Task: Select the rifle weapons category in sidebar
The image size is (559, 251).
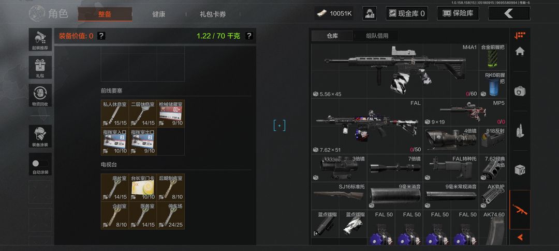Action: coord(520,209)
